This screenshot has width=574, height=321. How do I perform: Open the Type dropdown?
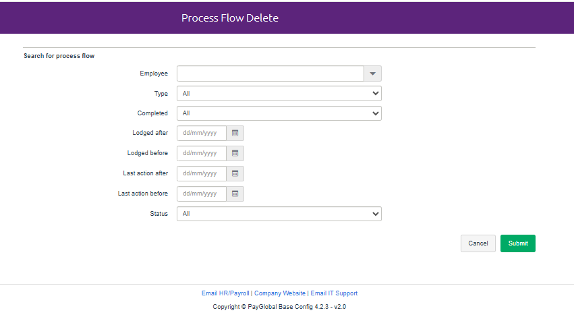(279, 94)
